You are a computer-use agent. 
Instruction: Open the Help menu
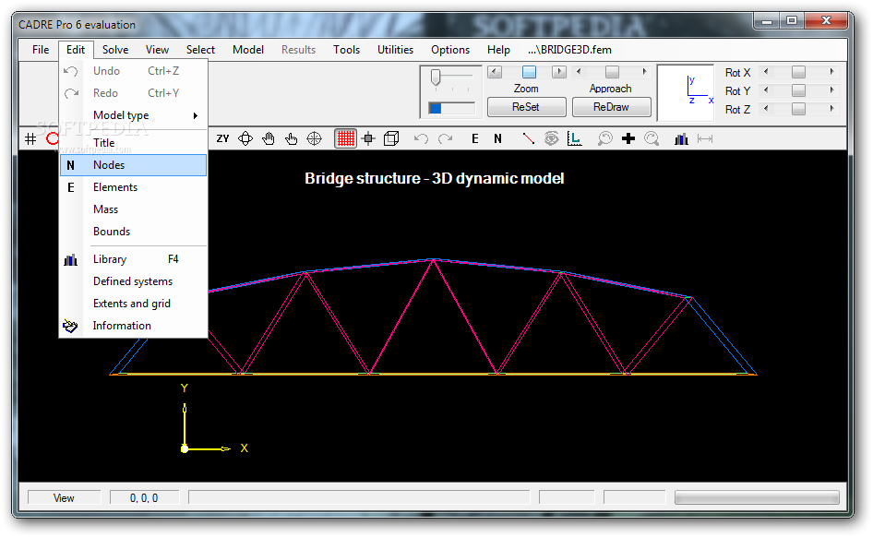tap(498, 50)
